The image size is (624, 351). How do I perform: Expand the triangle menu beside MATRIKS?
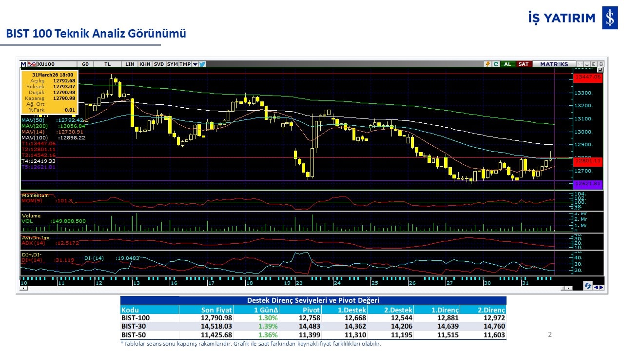580,64
